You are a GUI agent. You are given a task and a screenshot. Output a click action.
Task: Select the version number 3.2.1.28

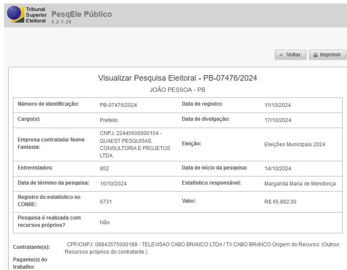[x=61, y=22]
